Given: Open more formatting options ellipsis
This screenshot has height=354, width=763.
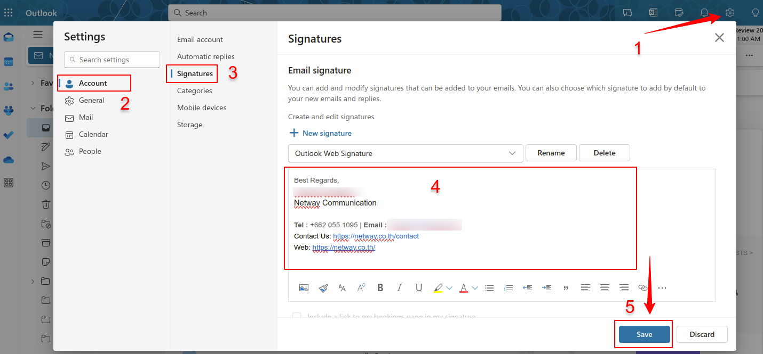Looking at the screenshot, I should tap(662, 288).
